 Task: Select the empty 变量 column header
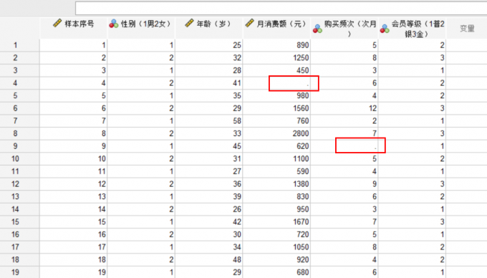[x=466, y=28]
